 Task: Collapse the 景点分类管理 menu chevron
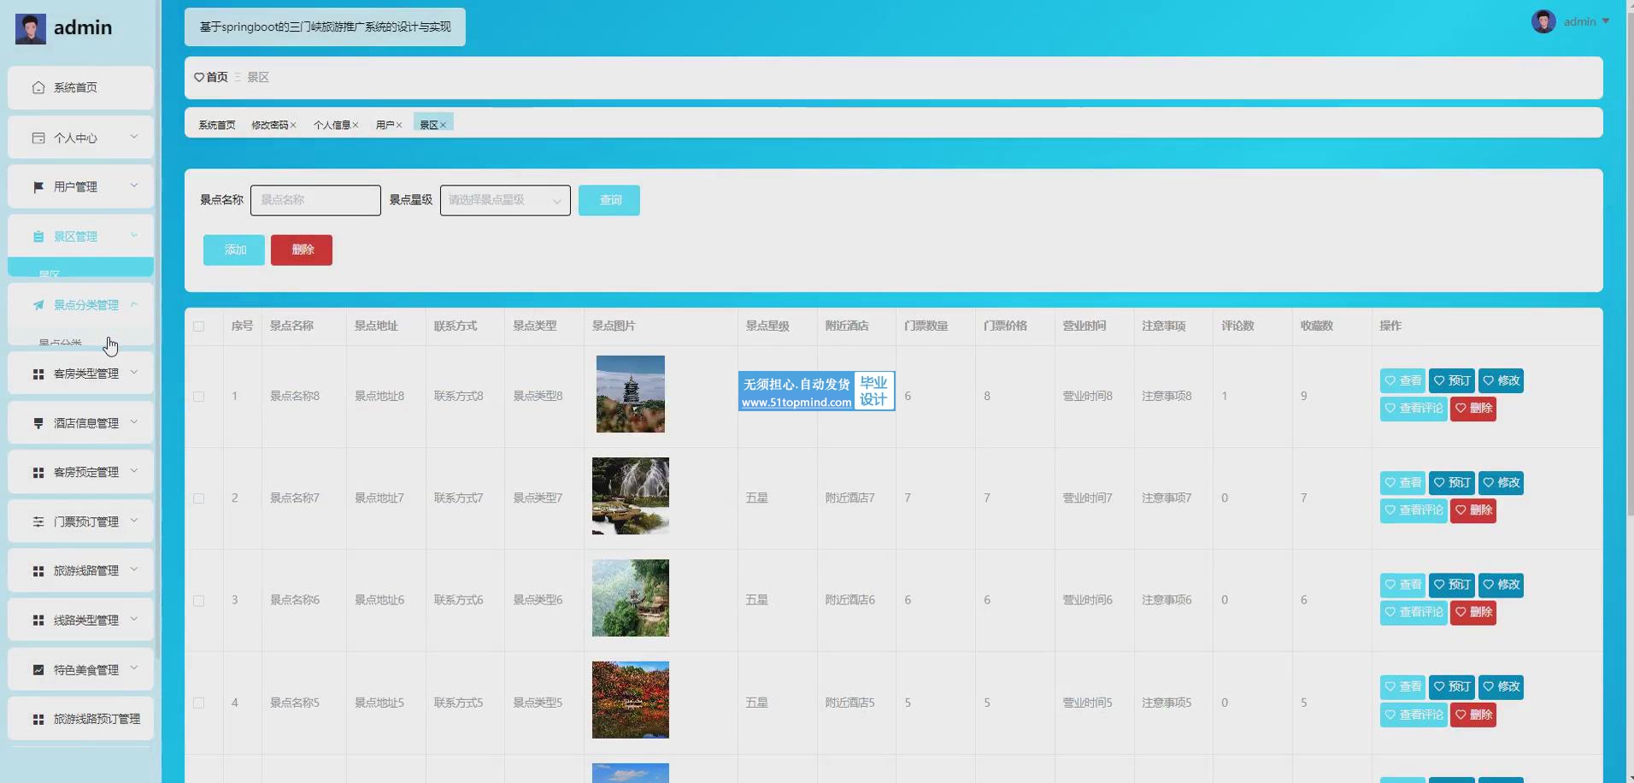pos(134,304)
